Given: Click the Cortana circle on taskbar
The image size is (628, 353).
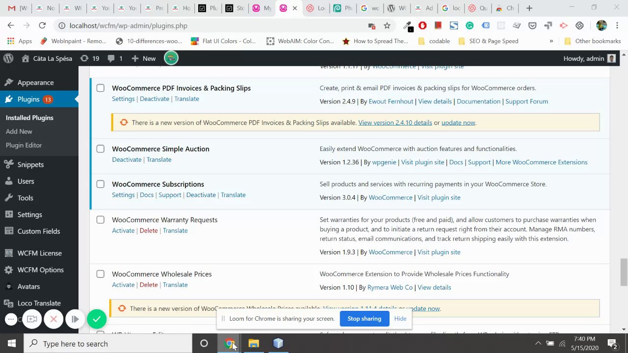Looking at the screenshot, I should (x=204, y=344).
